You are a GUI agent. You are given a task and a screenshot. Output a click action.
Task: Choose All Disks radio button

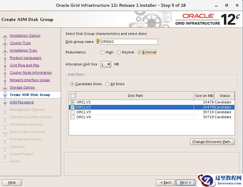[107, 84]
